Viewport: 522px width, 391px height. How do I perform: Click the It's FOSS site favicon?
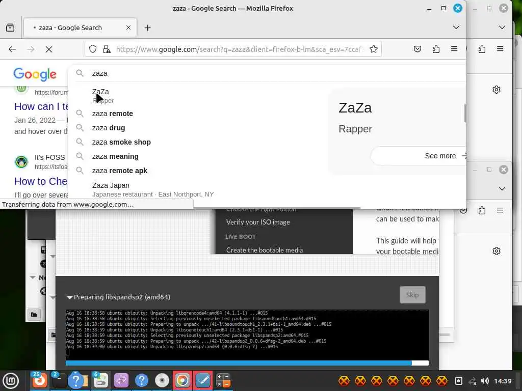(21, 162)
